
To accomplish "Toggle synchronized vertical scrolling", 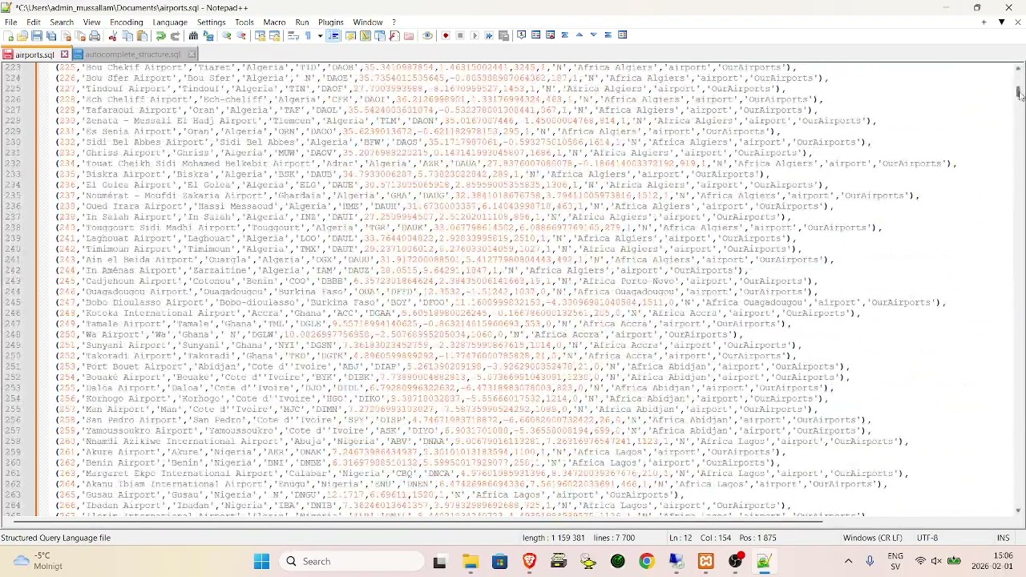I will 260,35.
